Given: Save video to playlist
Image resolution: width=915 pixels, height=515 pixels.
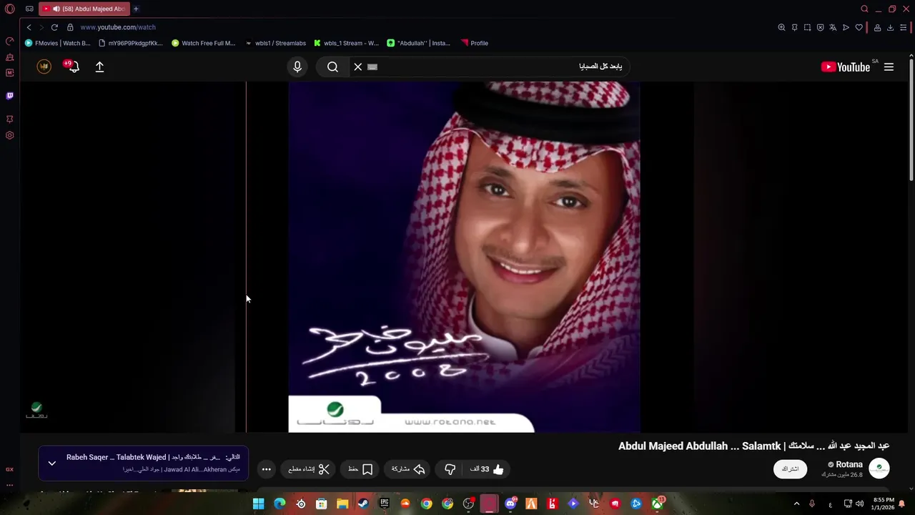Looking at the screenshot, I should click(360, 469).
